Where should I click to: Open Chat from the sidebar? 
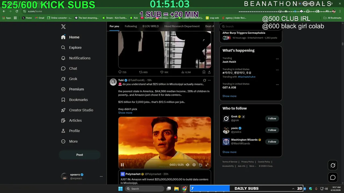(69, 68)
